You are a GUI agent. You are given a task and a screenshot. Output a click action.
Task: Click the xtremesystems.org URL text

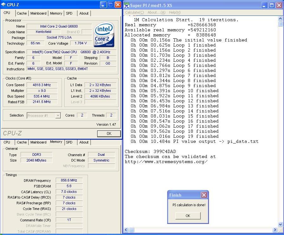click(166, 162)
